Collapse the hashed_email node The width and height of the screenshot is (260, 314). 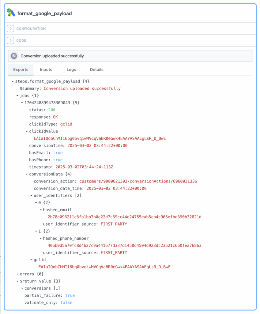(41, 210)
